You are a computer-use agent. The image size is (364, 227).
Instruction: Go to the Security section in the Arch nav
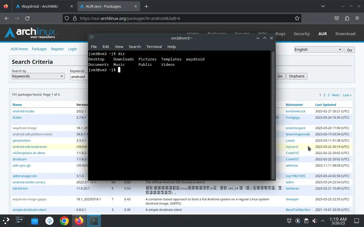tap(302, 33)
